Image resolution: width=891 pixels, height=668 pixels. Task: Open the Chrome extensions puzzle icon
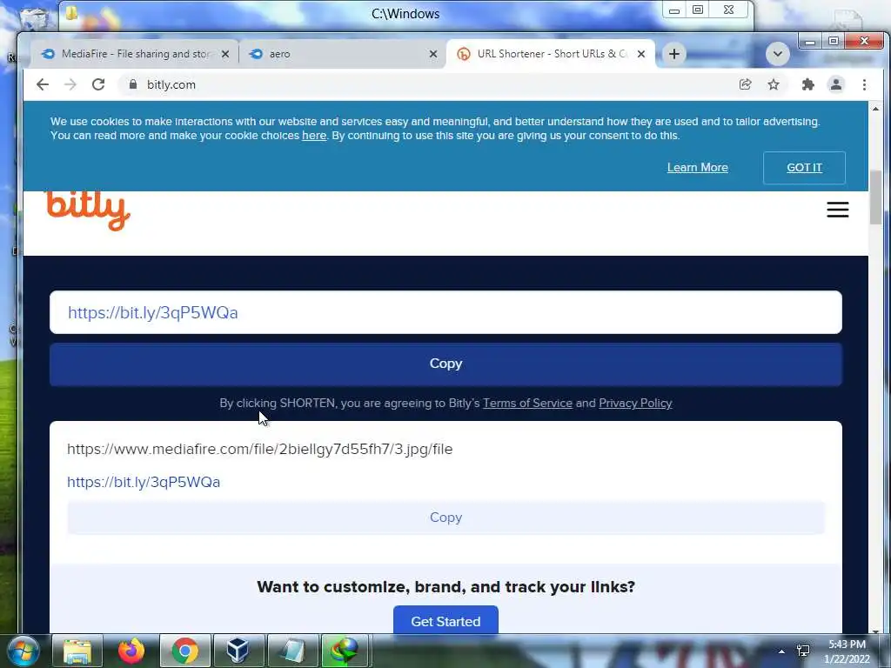pyautogui.click(x=807, y=84)
